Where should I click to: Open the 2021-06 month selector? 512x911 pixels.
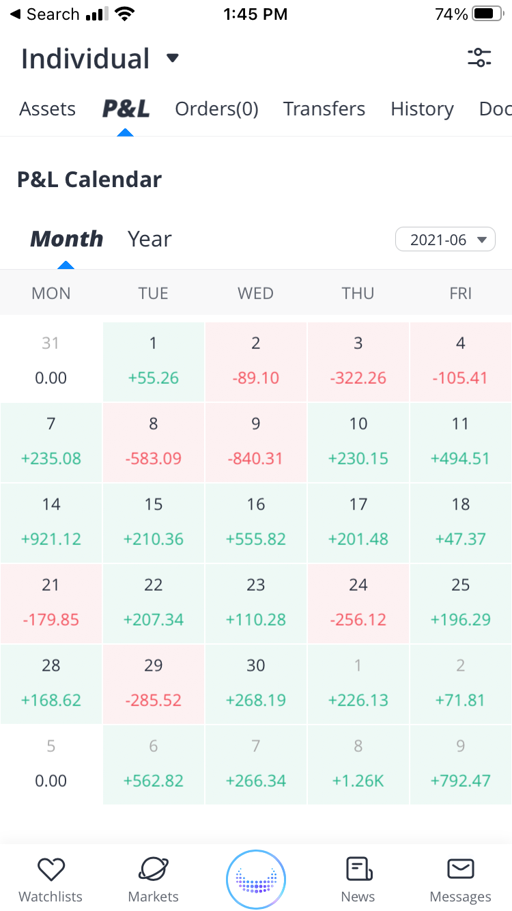[x=445, y=240]
